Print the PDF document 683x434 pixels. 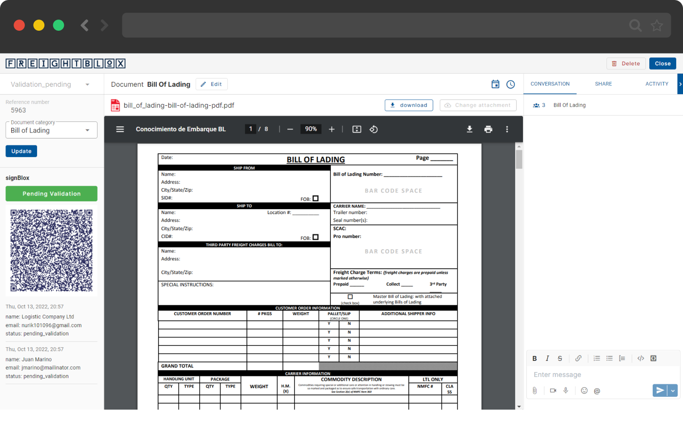488,129
